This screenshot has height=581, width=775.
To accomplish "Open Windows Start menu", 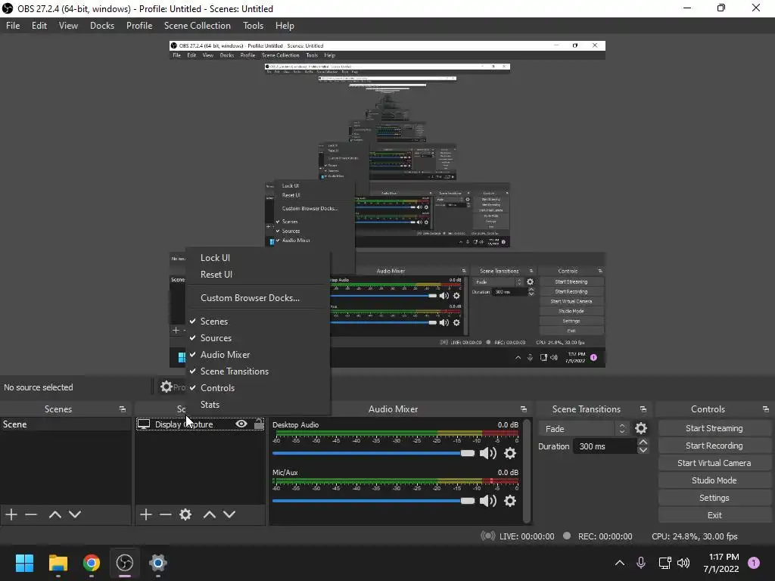I will (24, 563).
